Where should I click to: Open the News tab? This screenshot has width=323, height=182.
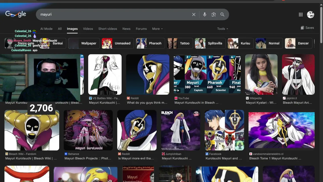point(126,29)
